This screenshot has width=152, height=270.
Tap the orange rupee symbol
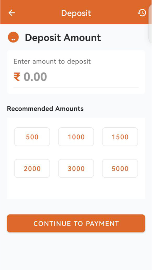[17, 77]
